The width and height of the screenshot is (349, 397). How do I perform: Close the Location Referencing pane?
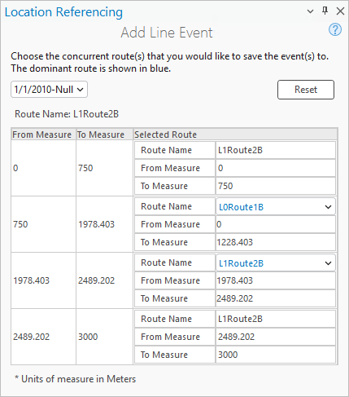(340, 11)
